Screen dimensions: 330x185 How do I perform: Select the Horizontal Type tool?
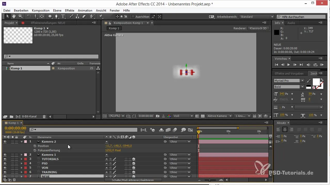(63, 16)
